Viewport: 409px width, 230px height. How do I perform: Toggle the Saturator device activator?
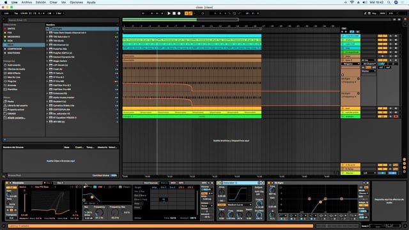[x=219, y=183]
